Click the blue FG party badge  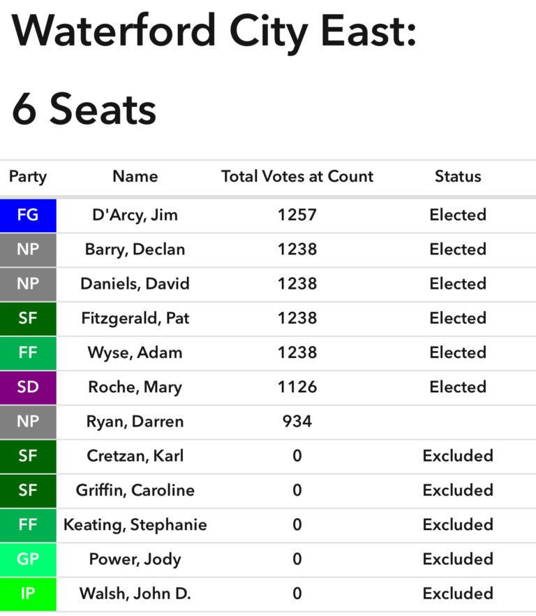coord(28,215)
